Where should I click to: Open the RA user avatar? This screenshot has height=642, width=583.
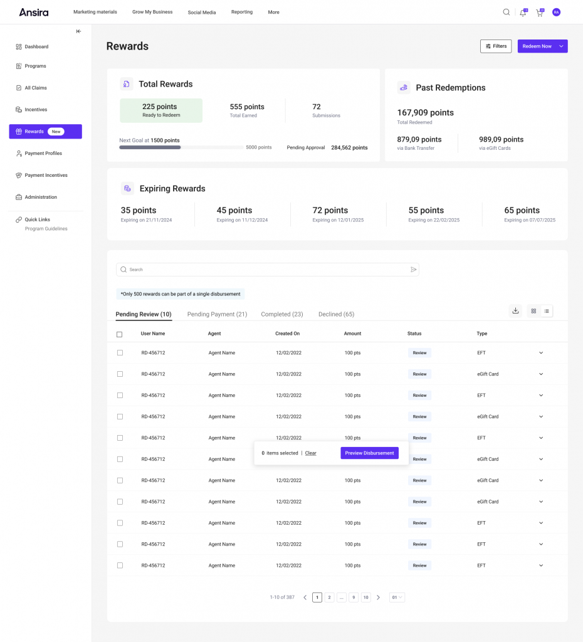coord(556,13)
